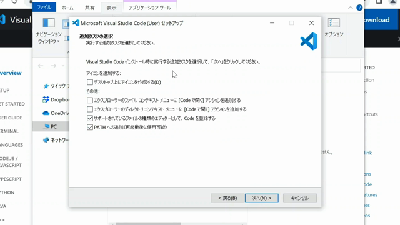
Task: Click the オプション icon in Explorer ribbon
Action: click(x=334, y=27)
